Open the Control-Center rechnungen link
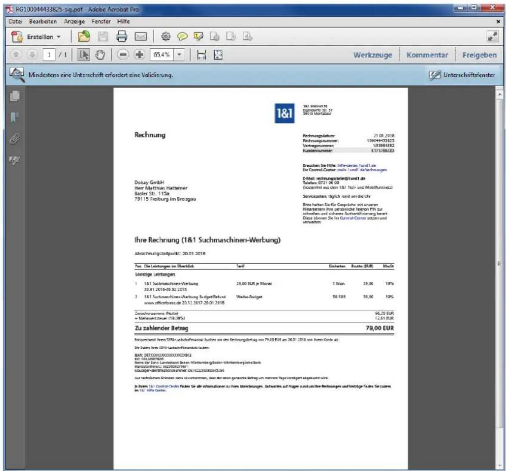Image resolution: width=506 pixels, height=471 pixels. coord(362,170)
